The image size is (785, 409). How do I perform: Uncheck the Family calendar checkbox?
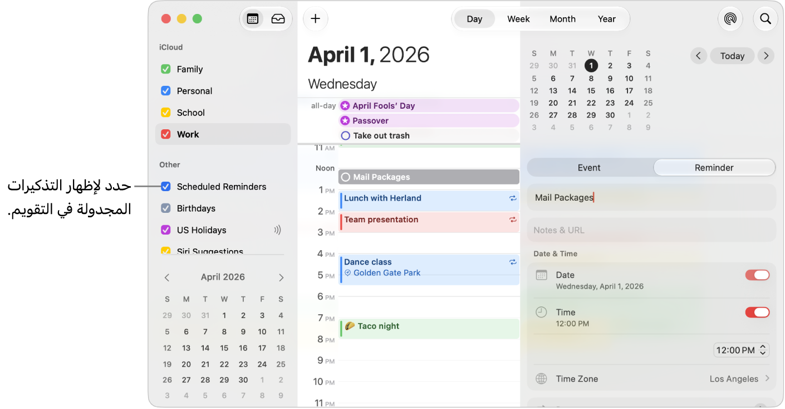165,69
